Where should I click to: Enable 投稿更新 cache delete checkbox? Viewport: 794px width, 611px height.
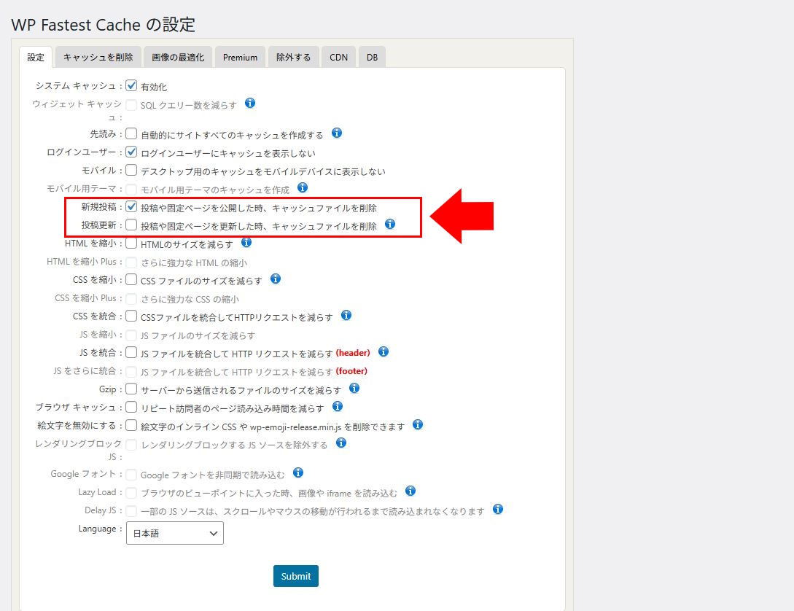point(131,225)
